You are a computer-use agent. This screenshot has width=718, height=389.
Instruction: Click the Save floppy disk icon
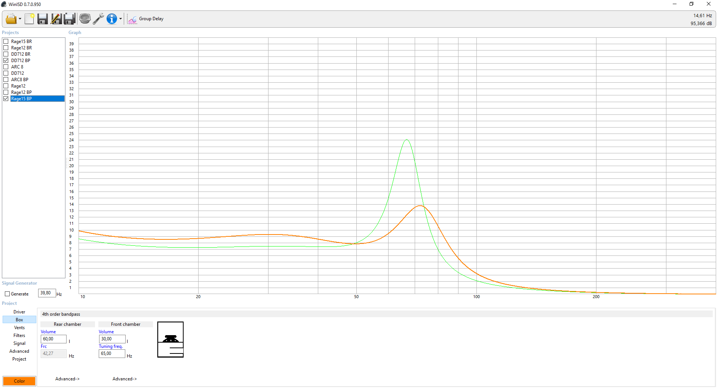[x=43, y=19]
